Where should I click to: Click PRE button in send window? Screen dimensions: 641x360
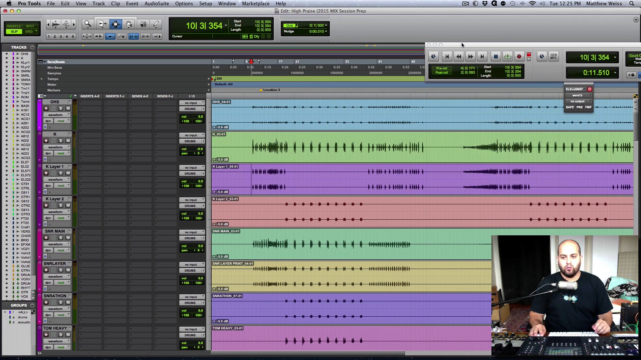(x=580, y=107)
